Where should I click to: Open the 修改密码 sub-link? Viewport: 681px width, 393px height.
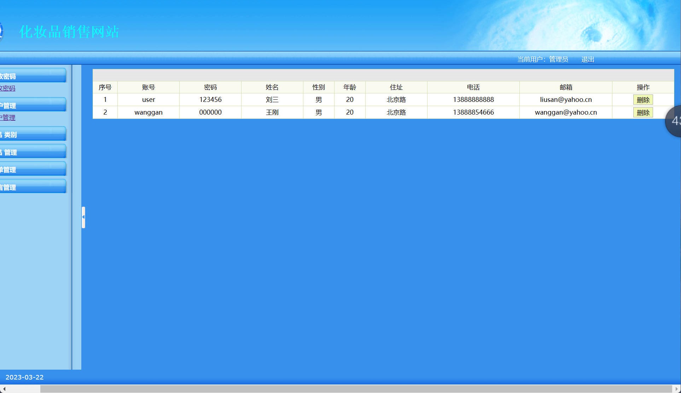8,88
